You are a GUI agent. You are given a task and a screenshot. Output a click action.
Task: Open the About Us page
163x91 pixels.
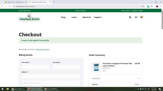point(87,17)
